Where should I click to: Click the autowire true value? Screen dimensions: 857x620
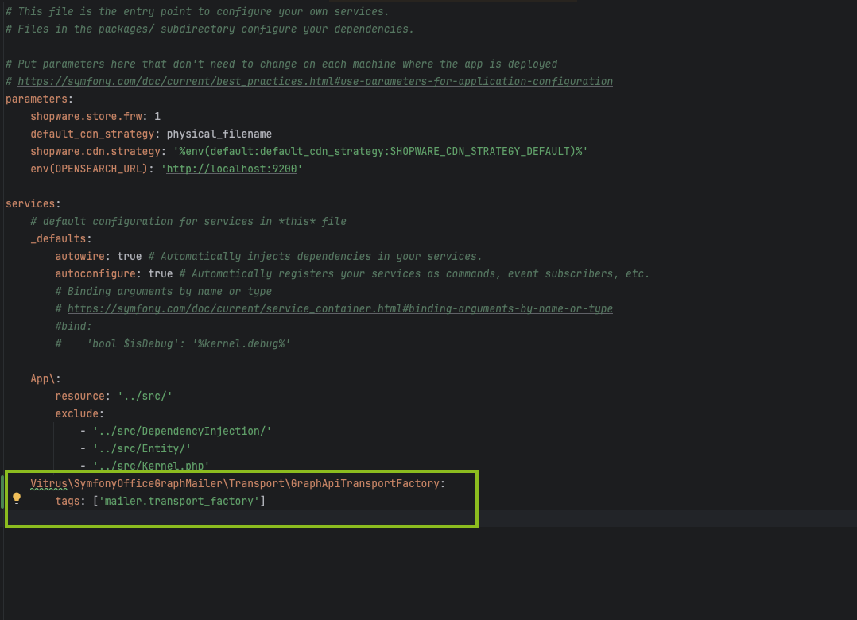129,256
